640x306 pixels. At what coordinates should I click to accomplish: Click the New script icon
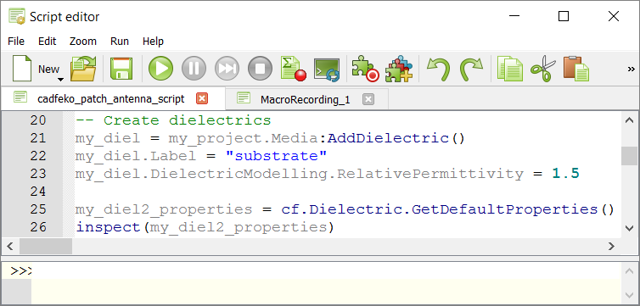coord(22,69)
